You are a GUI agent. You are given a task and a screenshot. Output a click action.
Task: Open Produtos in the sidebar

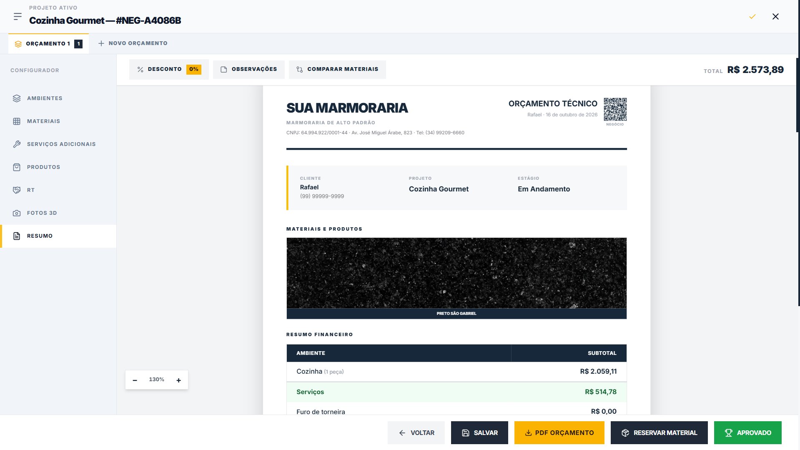click(58, 167)
